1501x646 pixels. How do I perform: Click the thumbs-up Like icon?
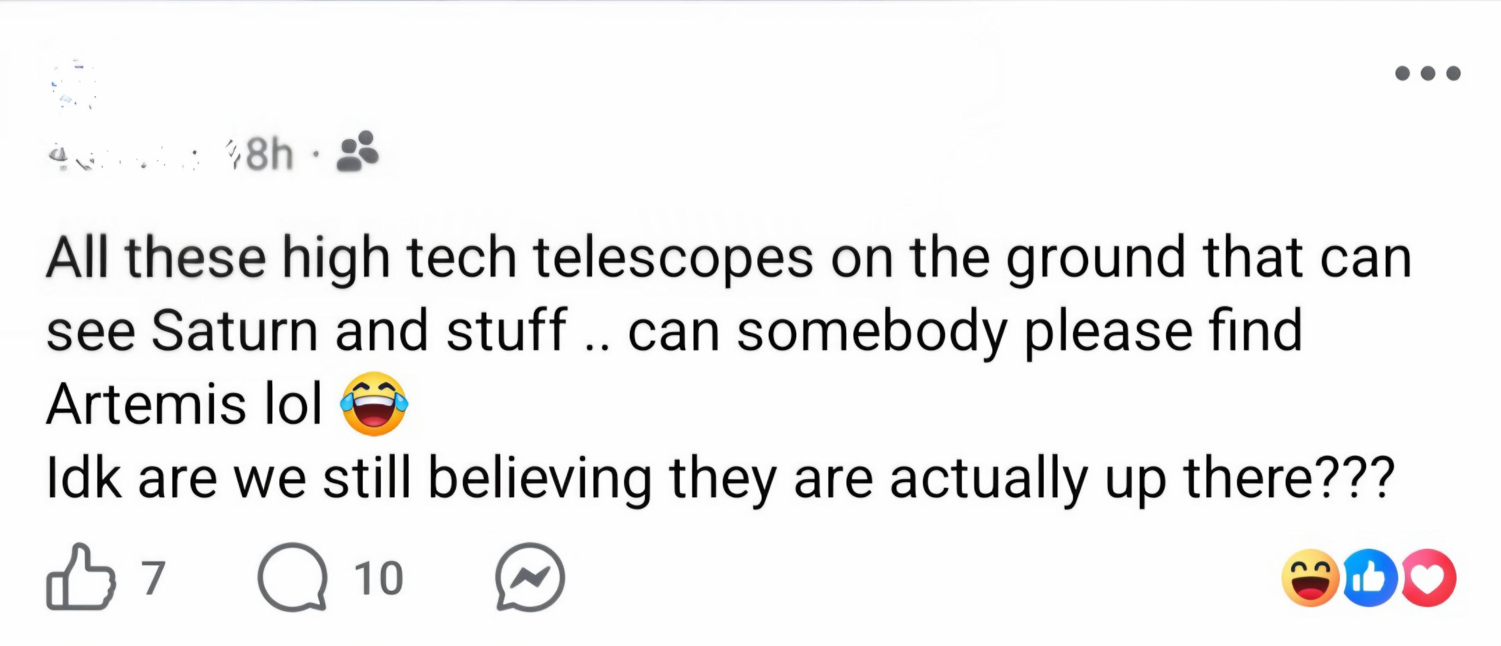click(80, 577)
